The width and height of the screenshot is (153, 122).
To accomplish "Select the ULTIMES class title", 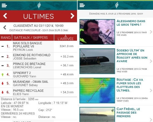I will (39, 16).
